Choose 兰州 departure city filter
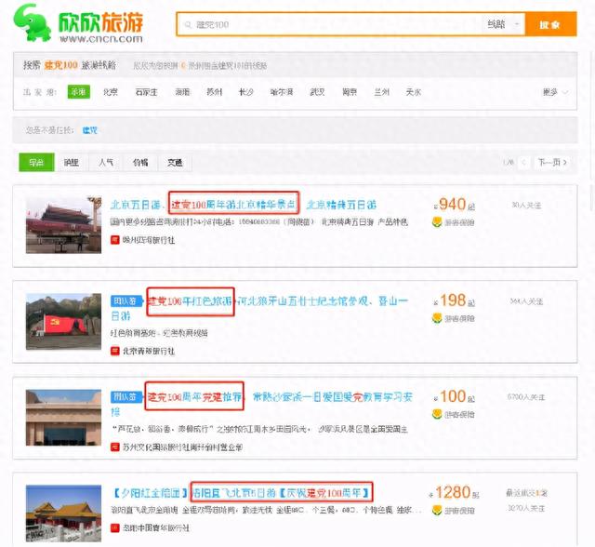 (381, 92)
